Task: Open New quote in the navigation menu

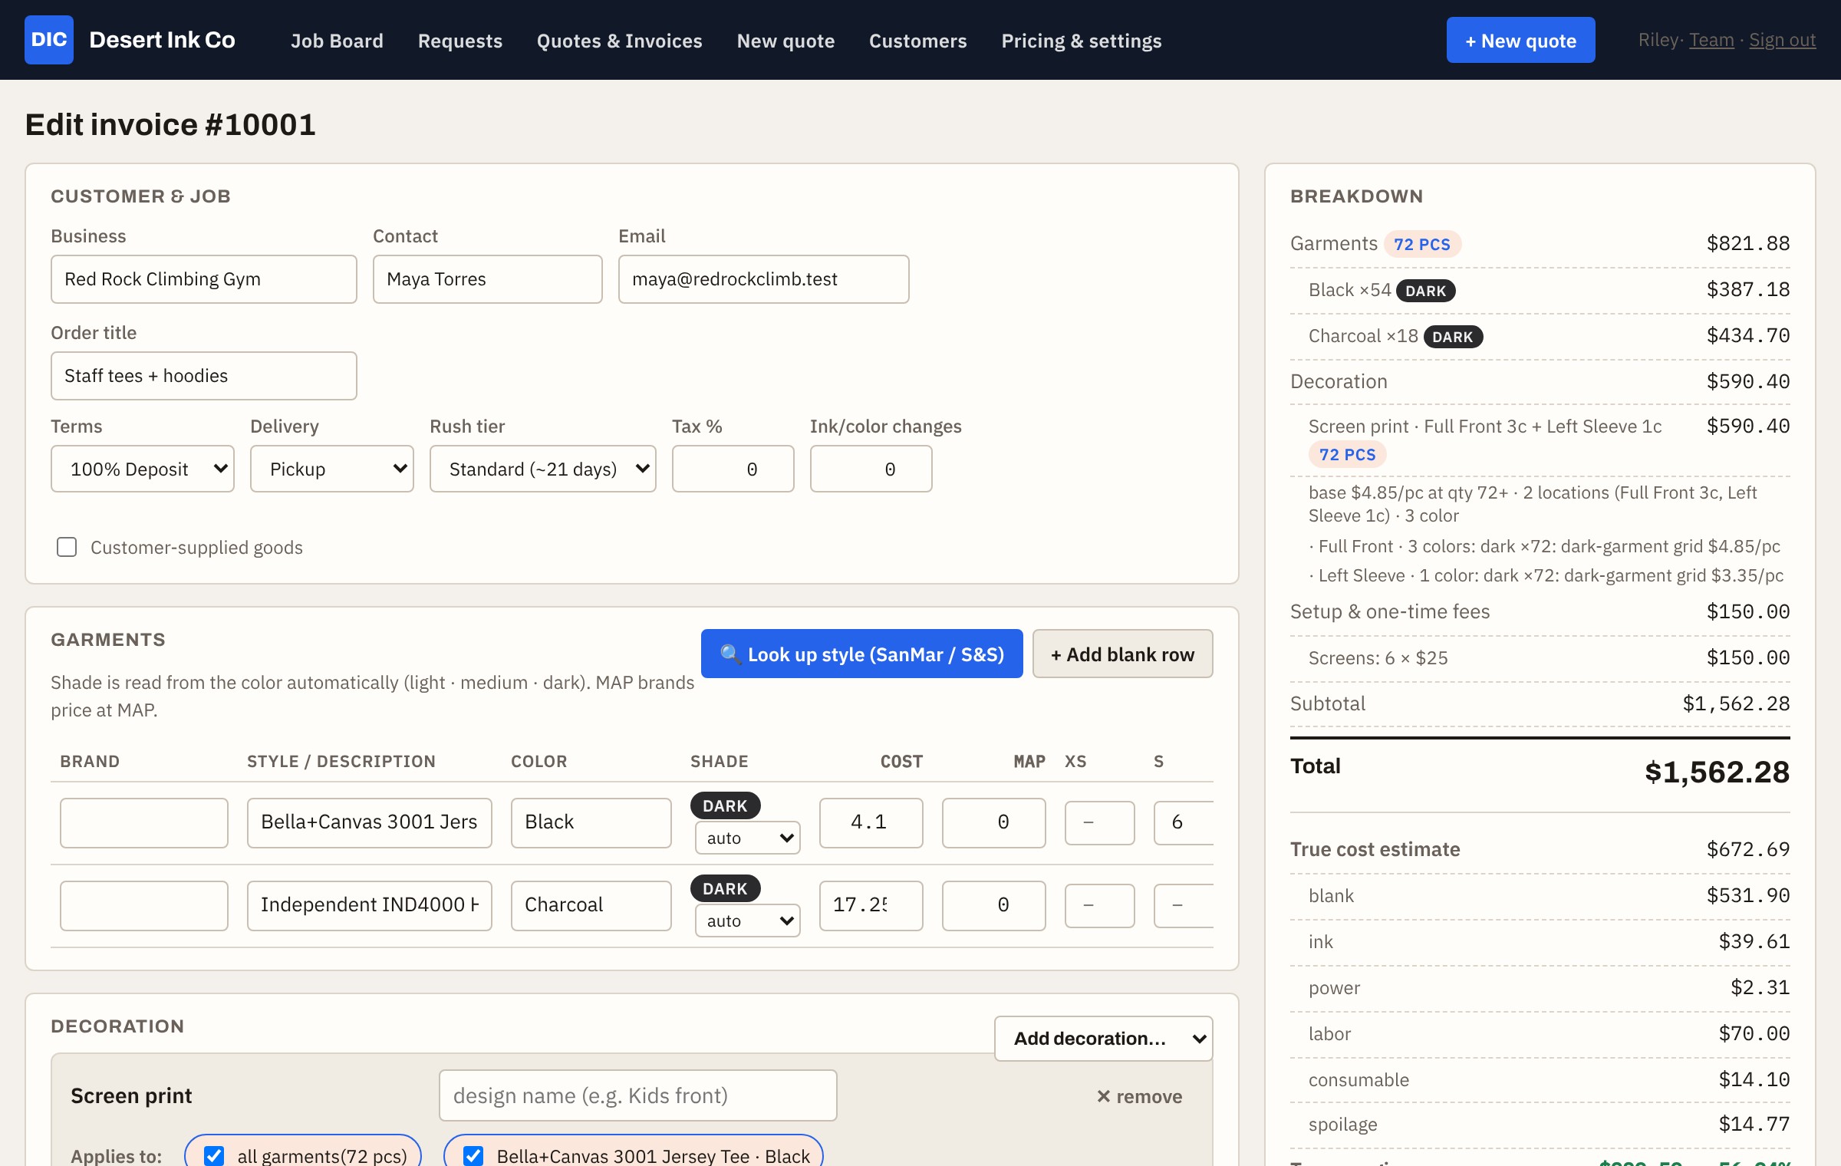Action: point(785,41)
